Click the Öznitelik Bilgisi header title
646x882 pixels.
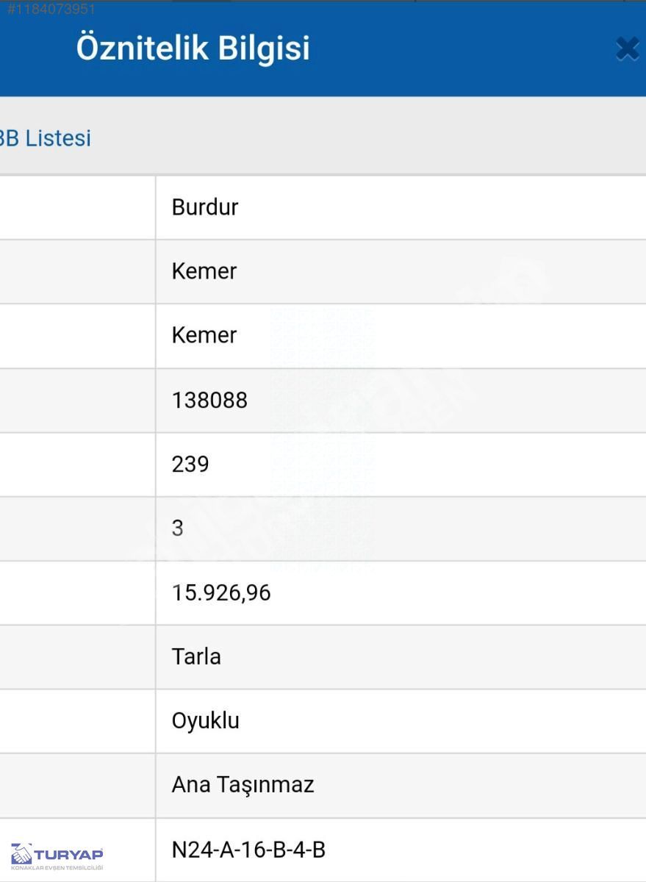pos(193,49)
